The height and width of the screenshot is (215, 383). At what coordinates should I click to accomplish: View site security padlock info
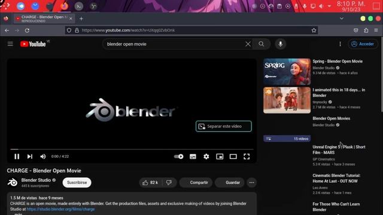click(77, 30)
